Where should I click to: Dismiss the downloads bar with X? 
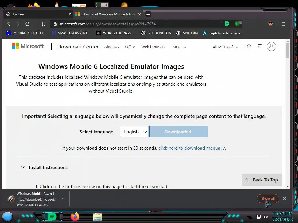(285, 199)
